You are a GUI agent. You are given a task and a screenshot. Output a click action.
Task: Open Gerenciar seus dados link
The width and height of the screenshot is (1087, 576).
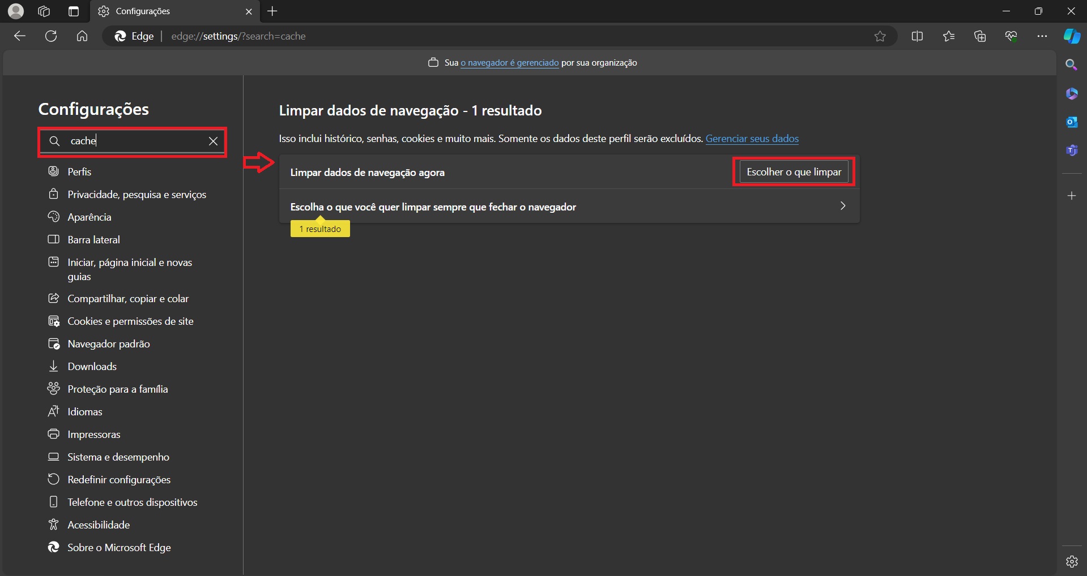[x=752, y=139]
